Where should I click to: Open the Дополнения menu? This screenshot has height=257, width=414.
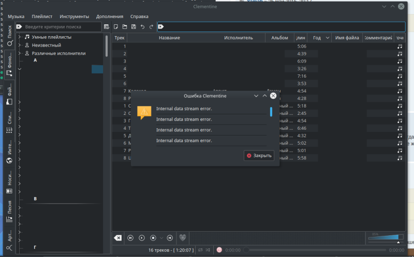pyautogui.click(x=110, y=17)
